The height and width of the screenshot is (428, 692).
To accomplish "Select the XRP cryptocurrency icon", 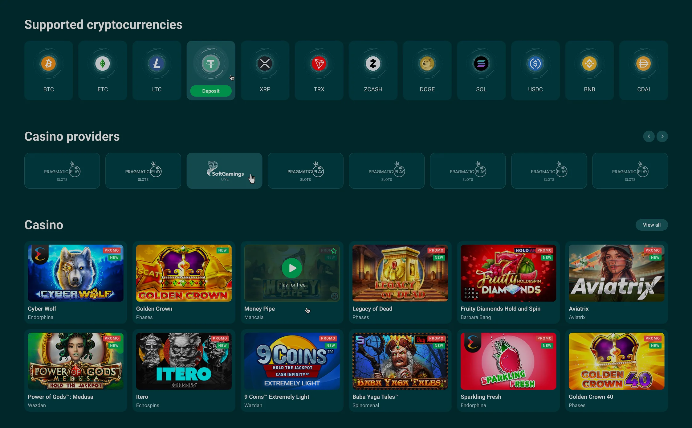I will click(265, 64).
